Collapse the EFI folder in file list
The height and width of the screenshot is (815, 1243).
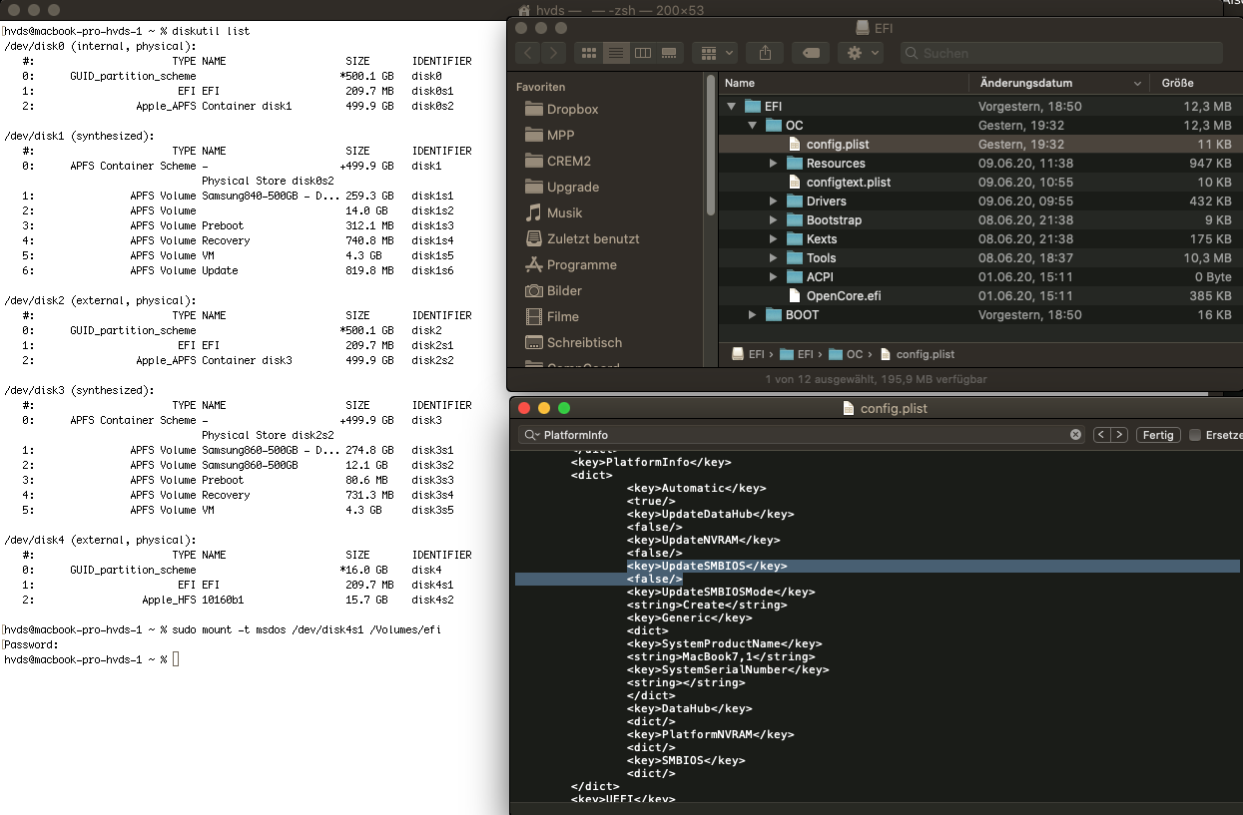pyautogui.click(x=732, y=107)
